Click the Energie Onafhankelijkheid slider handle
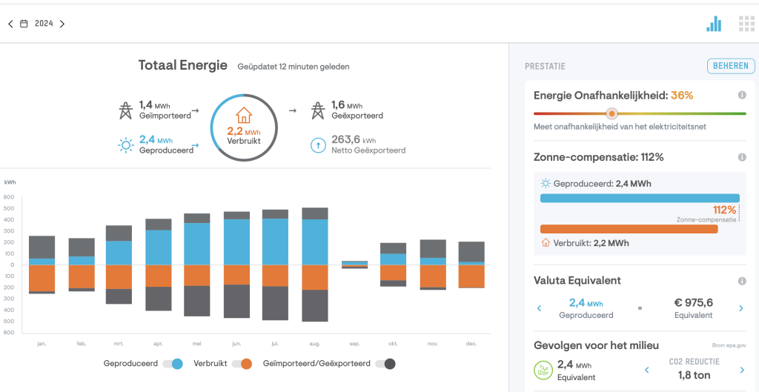Image resolution: width=759 pixels, height=392 pixels. [611, 113]
